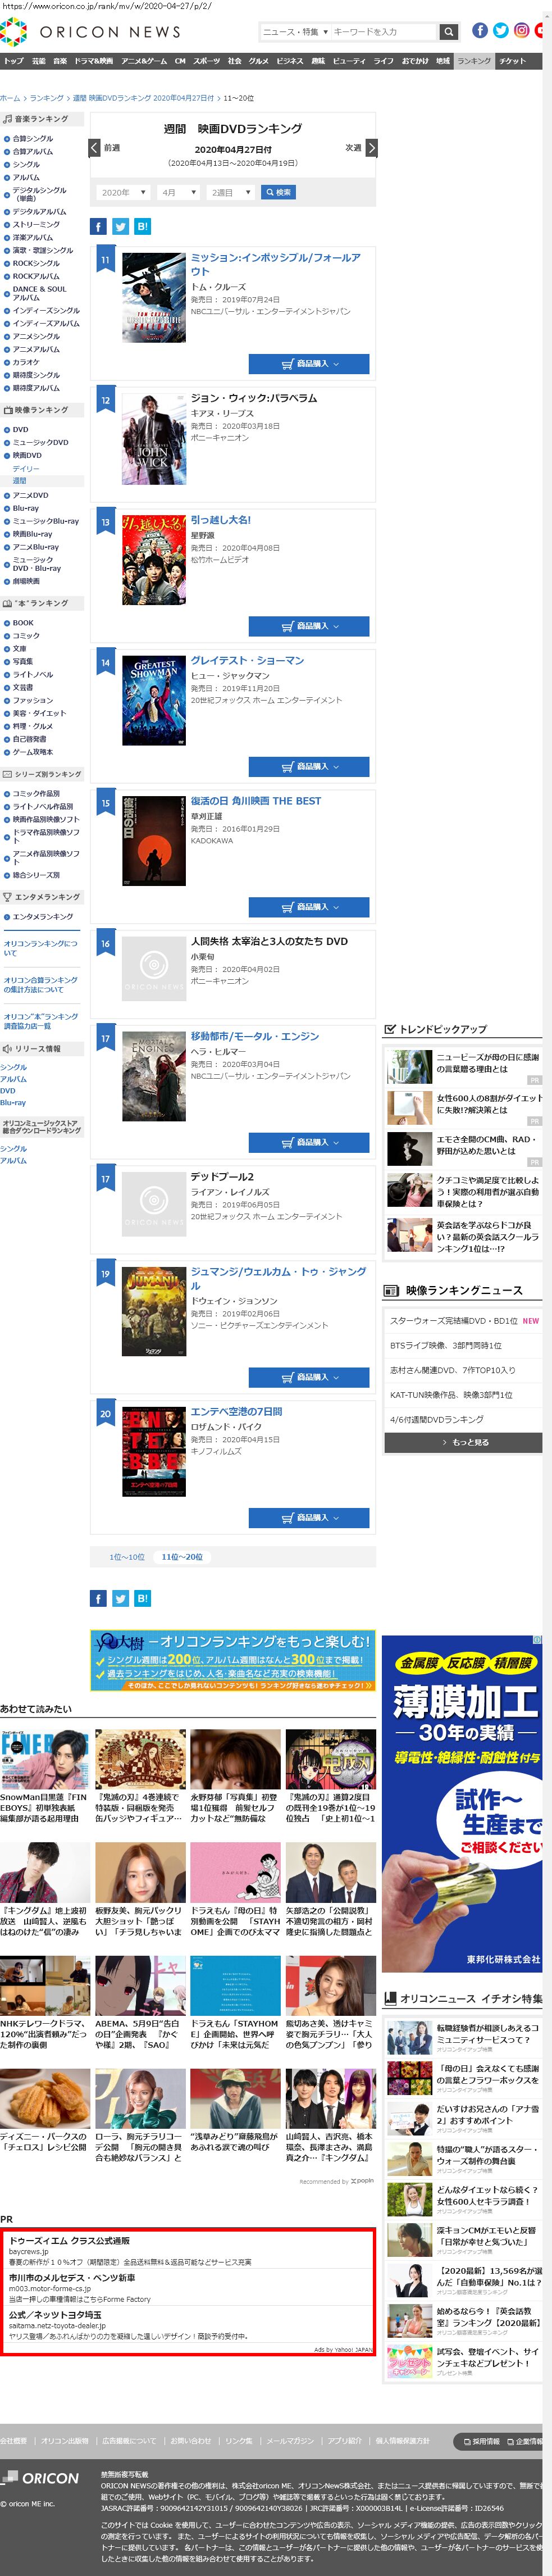Expand 商品購入 for Mission Impossible Fallout

[x=309, y=363]
